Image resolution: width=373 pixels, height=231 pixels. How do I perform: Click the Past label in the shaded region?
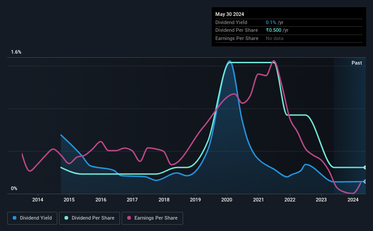(357, 63)
